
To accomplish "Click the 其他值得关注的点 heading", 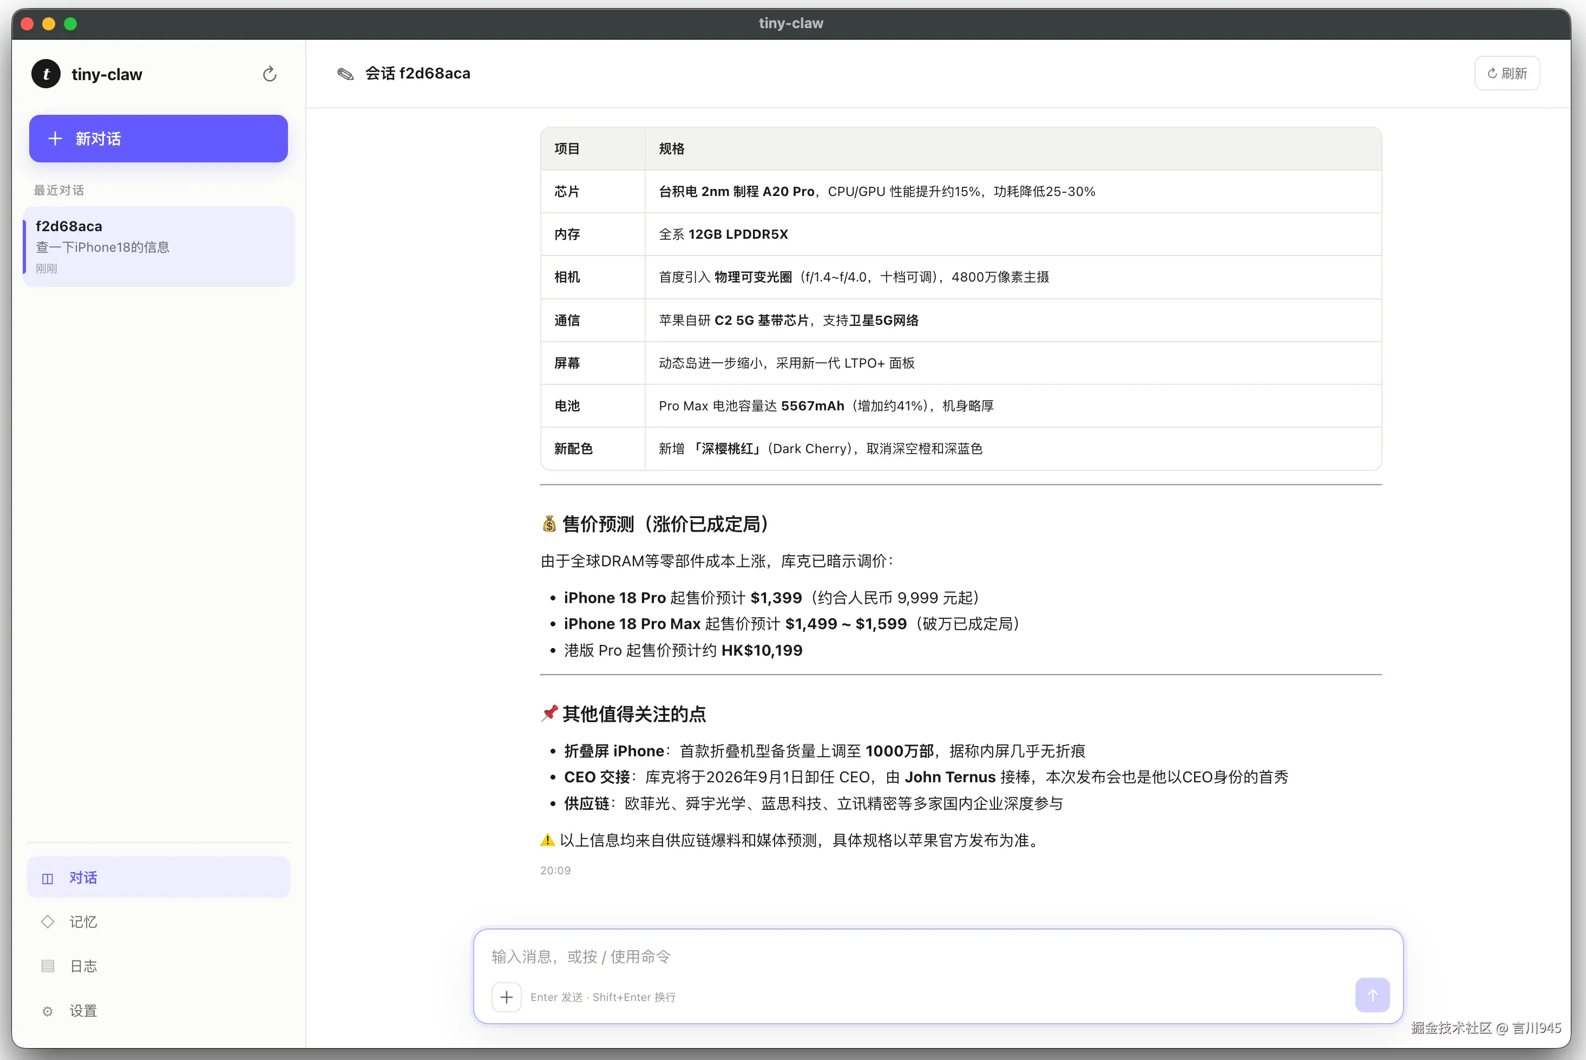I will tap(623, 714).
